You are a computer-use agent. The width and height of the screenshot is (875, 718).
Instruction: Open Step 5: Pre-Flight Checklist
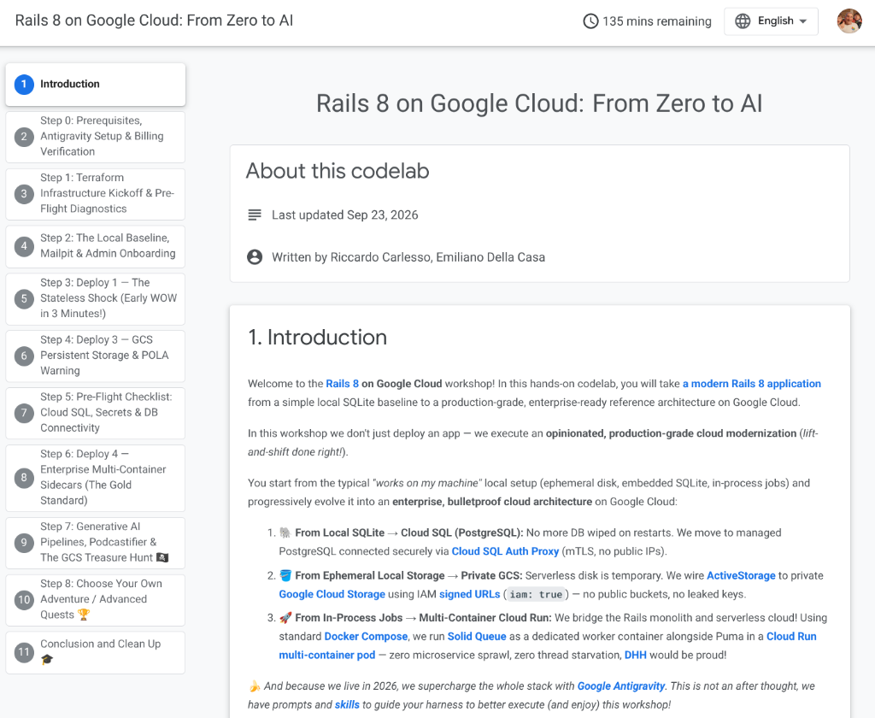tap(96, 413)
